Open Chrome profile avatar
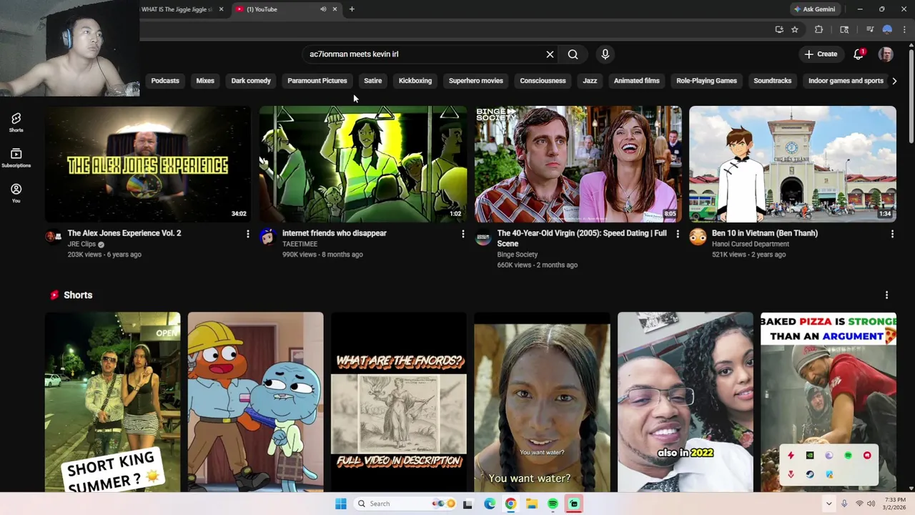915x515 pixels. click(887, 29)
